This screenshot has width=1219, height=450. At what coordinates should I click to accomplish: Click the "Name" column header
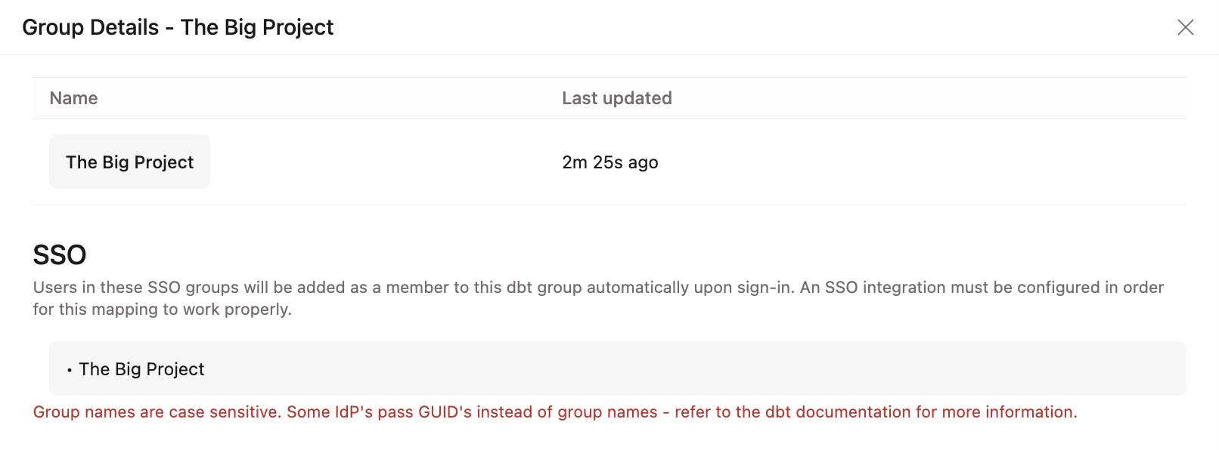(x=73, y=97)
